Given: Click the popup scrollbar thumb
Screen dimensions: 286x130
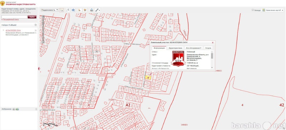Looking at the screenshot, I should pos(212,56).
